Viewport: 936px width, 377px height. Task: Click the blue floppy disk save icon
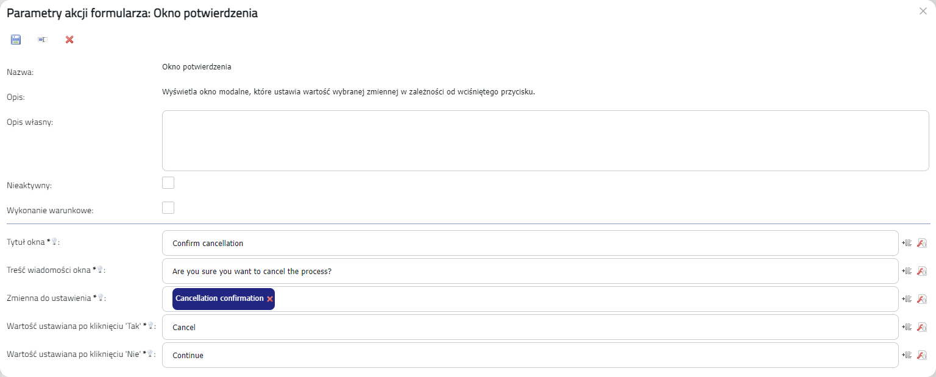16,40
